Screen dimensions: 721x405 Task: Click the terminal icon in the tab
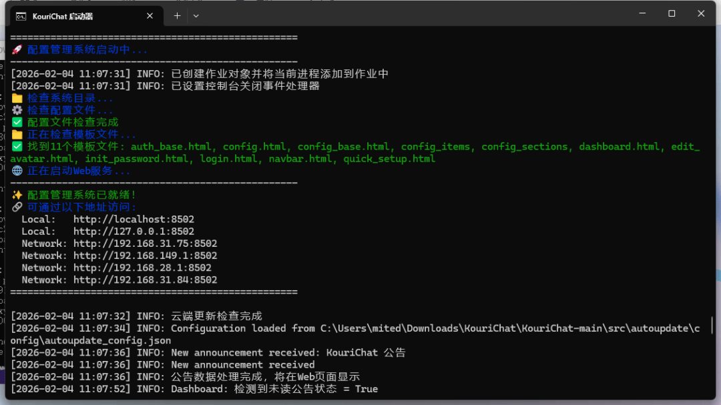21,17
